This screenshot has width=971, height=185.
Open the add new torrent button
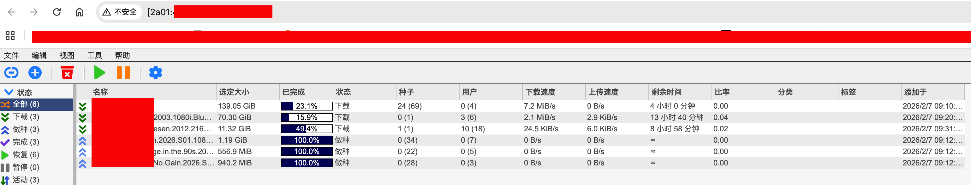coord(35,72)
